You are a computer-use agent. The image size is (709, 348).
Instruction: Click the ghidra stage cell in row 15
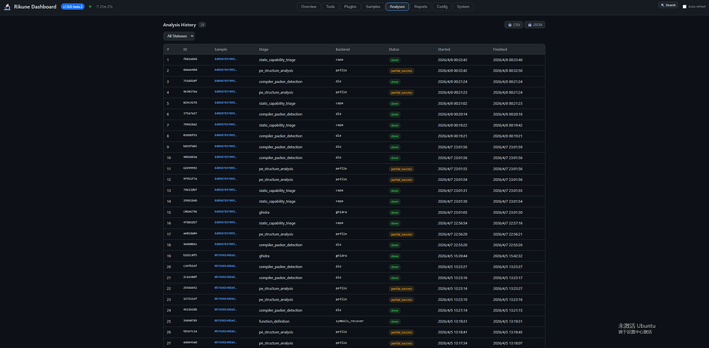264,213
